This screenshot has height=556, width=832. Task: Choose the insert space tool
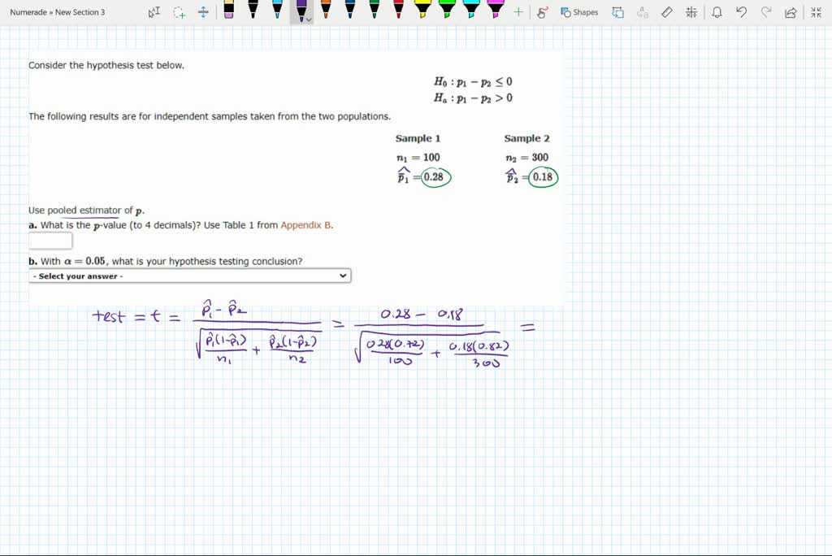pos(203,12)
